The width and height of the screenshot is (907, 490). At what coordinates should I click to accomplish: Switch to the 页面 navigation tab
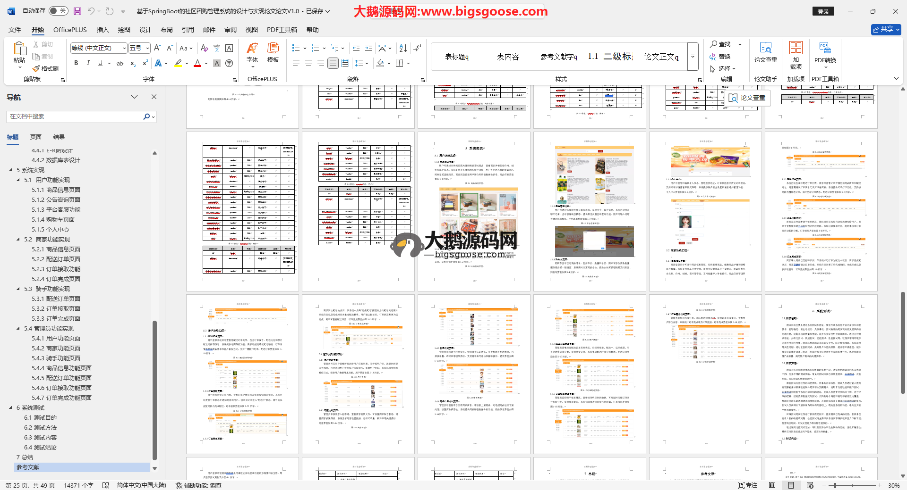pos(36,137)
